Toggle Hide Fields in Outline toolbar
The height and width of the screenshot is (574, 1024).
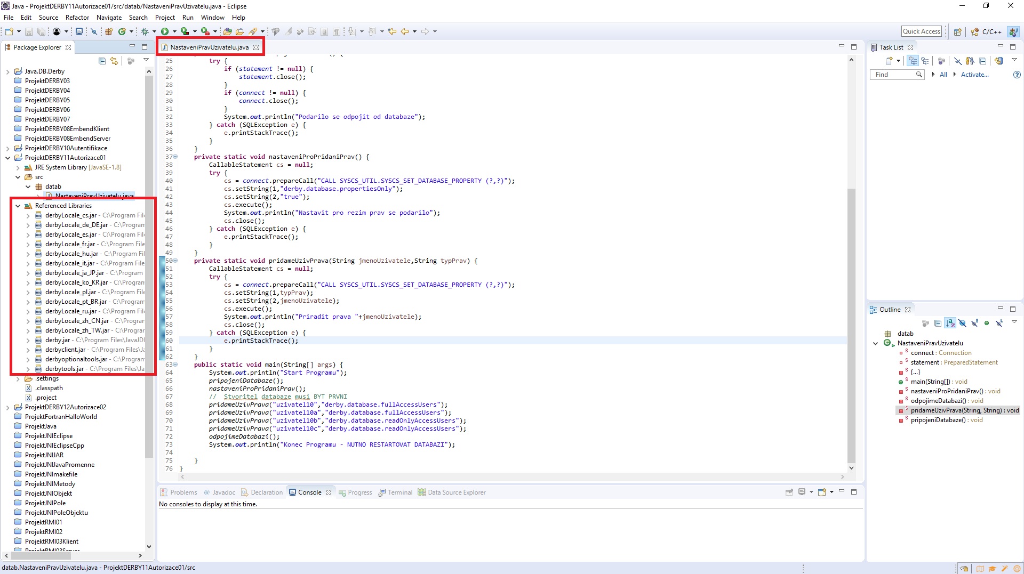(962, 323)
